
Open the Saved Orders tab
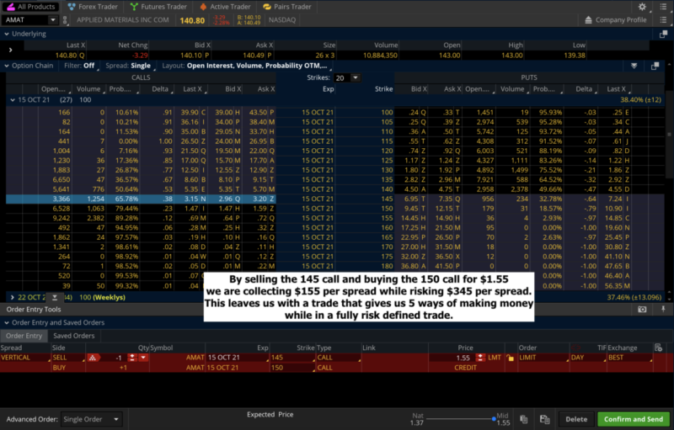pyautogui.click(x=73, y=336)
